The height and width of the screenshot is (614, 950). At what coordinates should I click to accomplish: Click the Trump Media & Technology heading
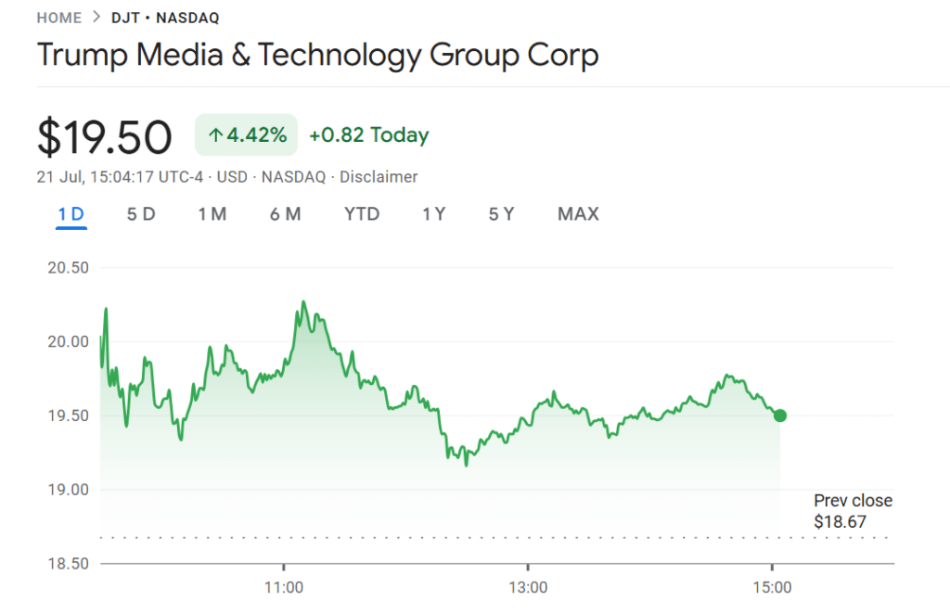(317, 56)
